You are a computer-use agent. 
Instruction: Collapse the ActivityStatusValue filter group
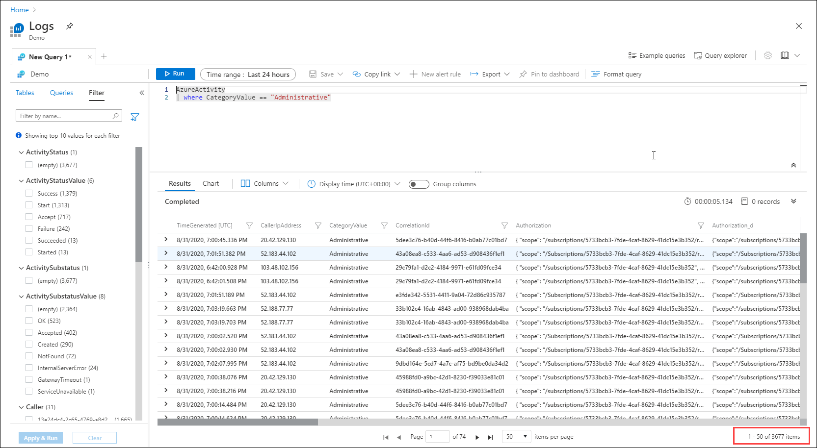21,181
